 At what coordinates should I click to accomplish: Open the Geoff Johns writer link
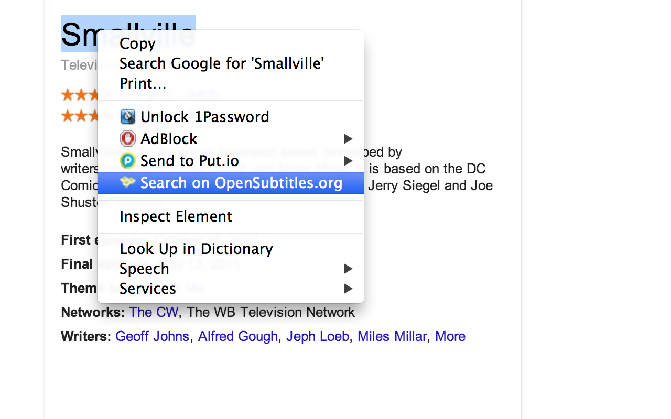pos(152,336)
